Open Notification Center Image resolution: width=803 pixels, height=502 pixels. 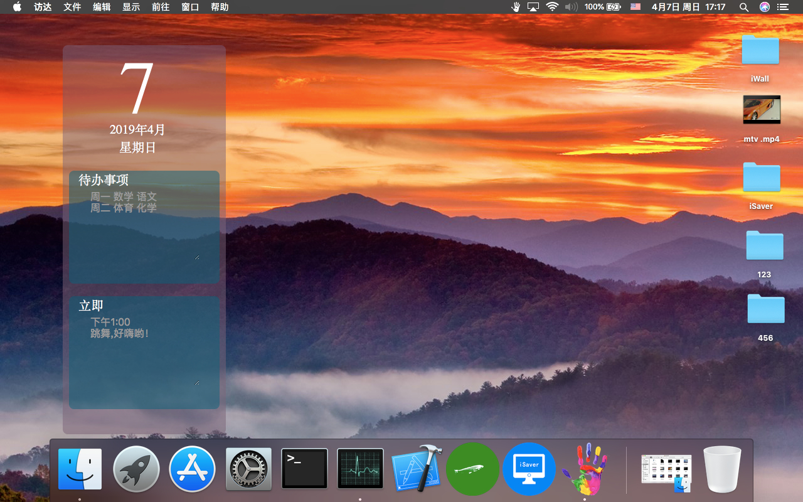pyautogui.click(x=782, y=7)
